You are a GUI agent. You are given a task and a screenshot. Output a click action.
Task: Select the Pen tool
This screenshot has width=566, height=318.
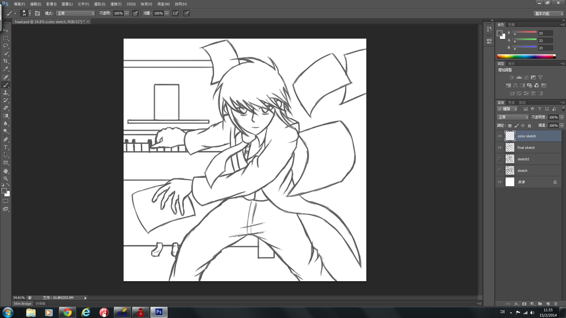[6, 139]
